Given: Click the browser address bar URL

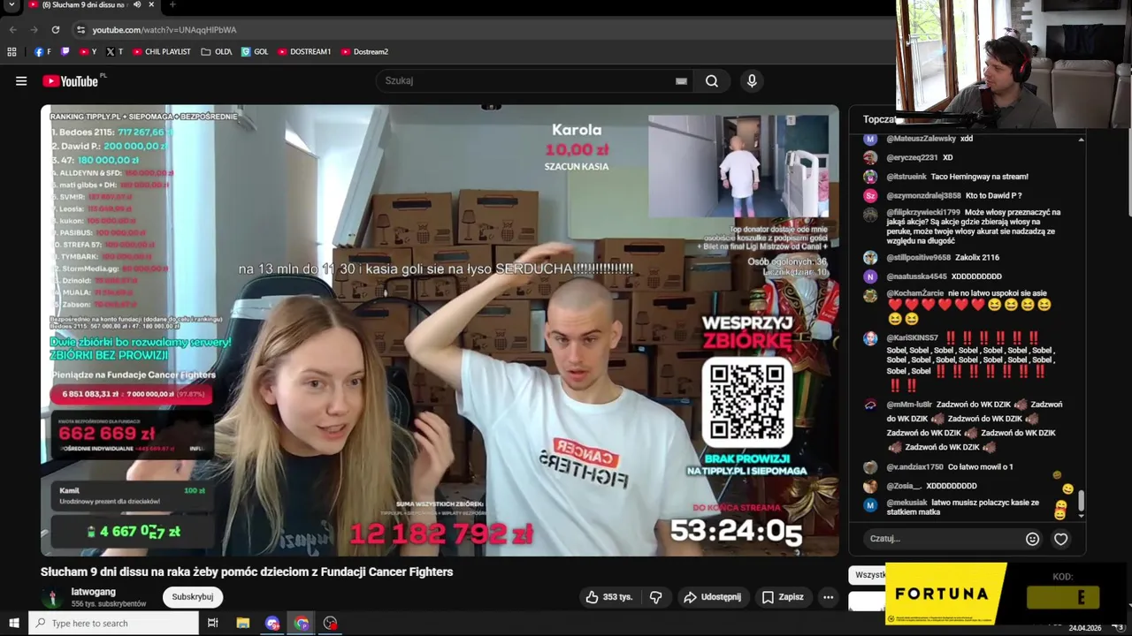Looking at the screenshot, I should click(x=164, y=29).
